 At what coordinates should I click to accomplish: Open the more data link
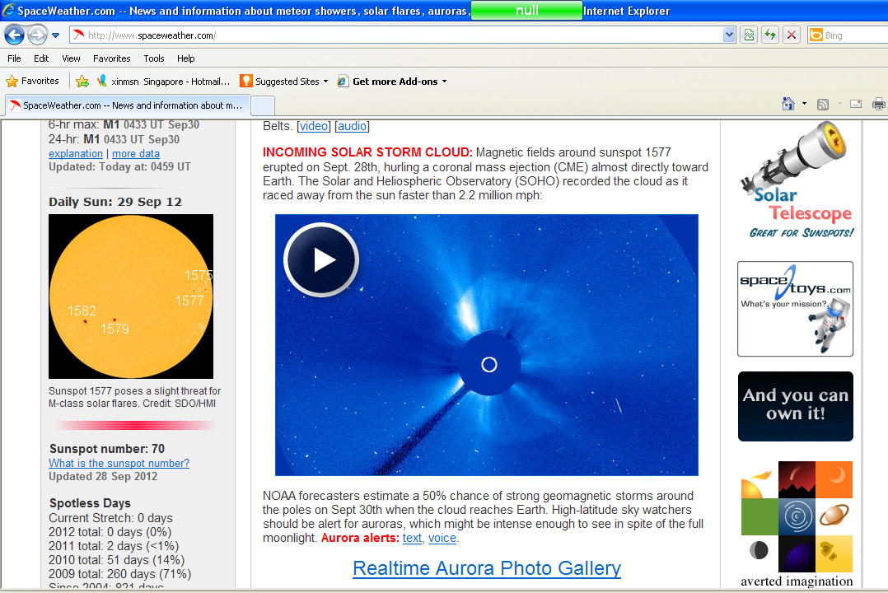coord(136,153)
